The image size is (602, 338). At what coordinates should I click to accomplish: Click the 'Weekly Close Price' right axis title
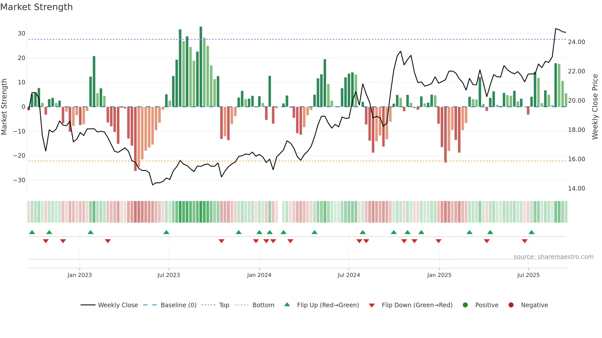(595, 107)
